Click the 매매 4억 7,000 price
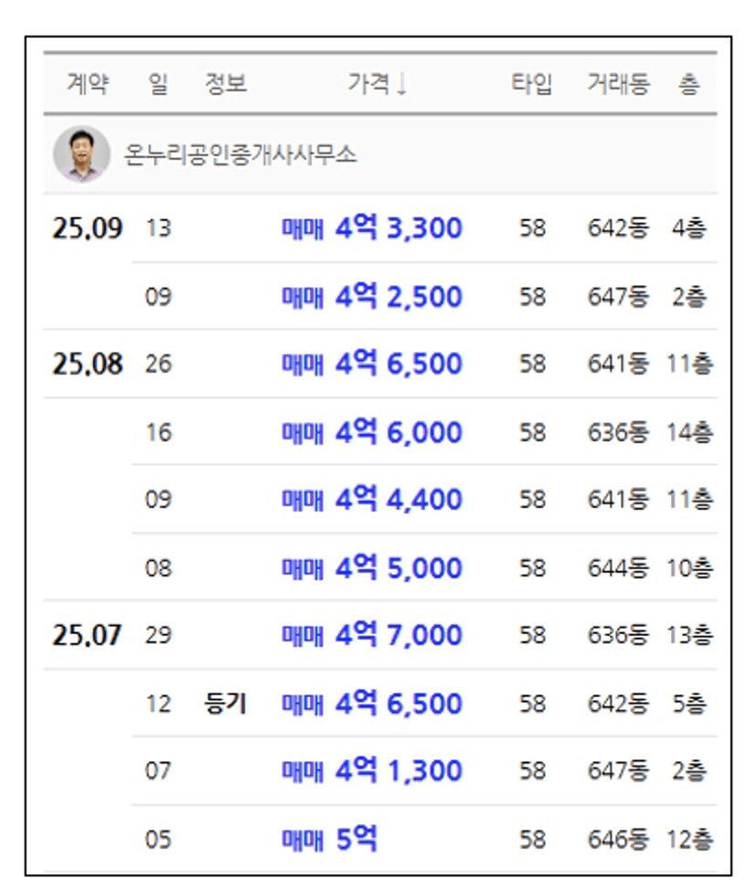The width and height of the screenshot is (756, 889). click(372, 634)
